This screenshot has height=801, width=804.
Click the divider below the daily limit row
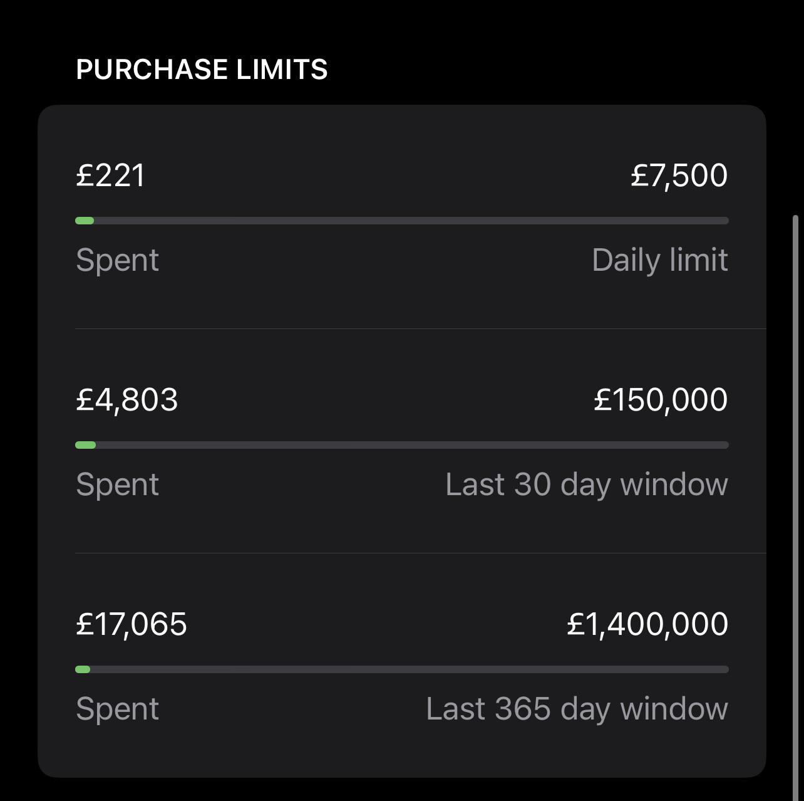tap(401, 326)
